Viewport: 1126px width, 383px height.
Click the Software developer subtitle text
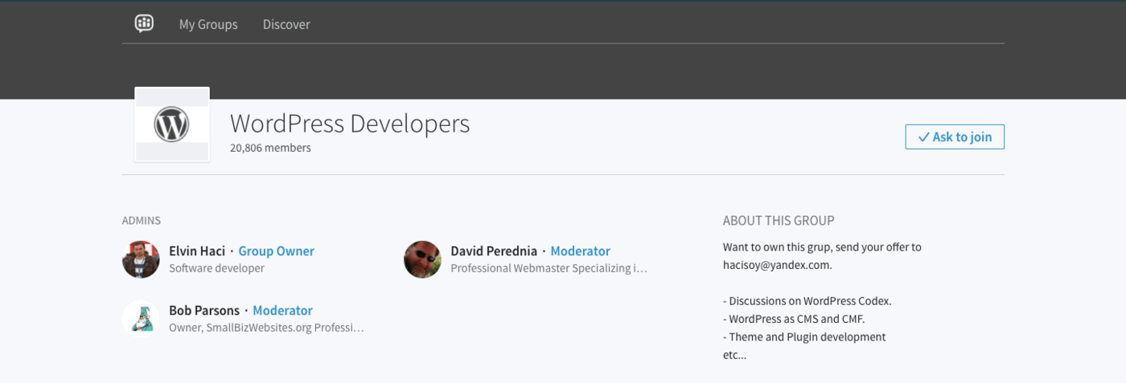click(x=216, y=268)
